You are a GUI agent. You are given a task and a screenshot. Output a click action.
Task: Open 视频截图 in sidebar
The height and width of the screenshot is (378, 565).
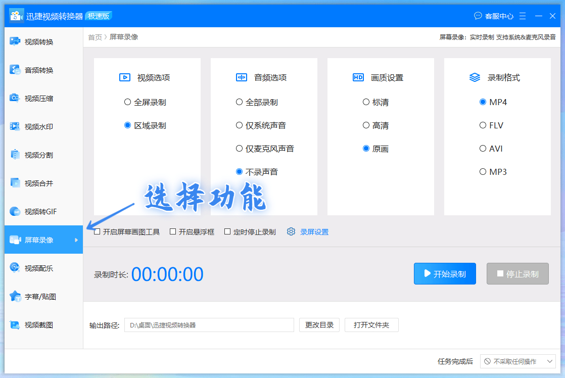point(43,324)
